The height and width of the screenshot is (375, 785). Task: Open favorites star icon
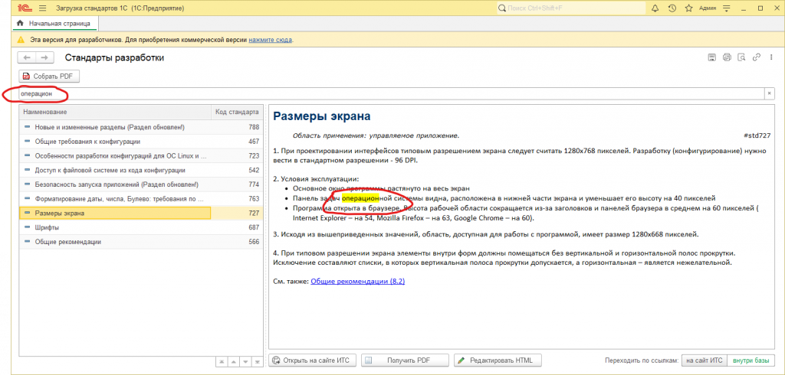tap(689, 8)
